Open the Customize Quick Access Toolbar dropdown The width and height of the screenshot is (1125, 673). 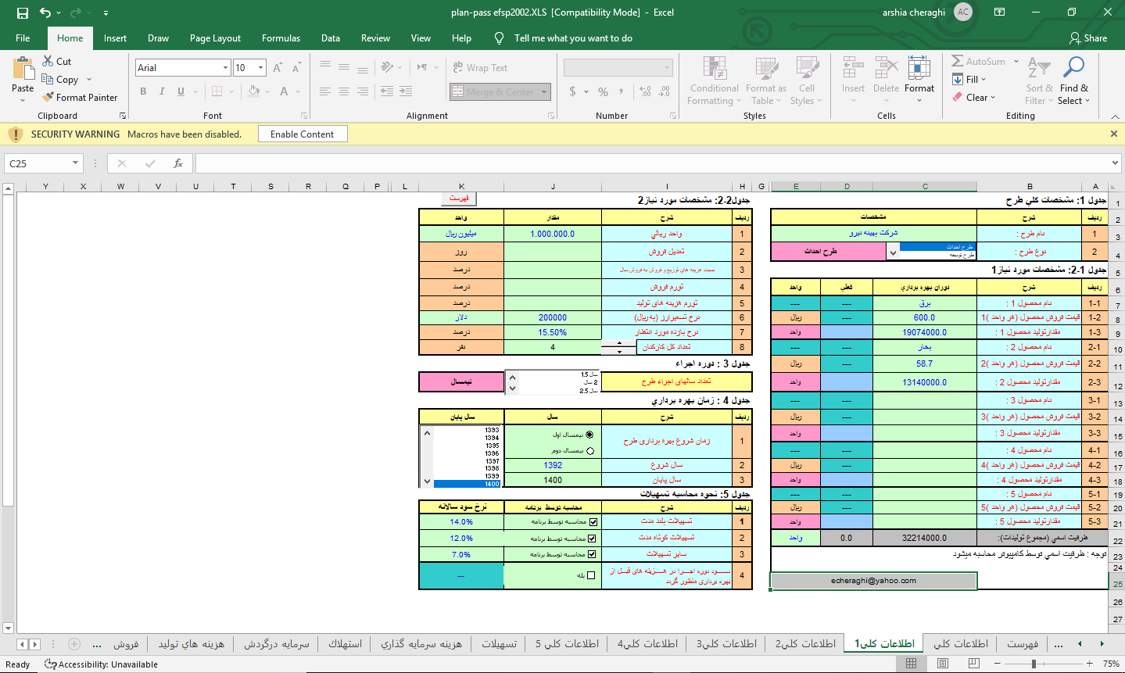tap(106, 13)
